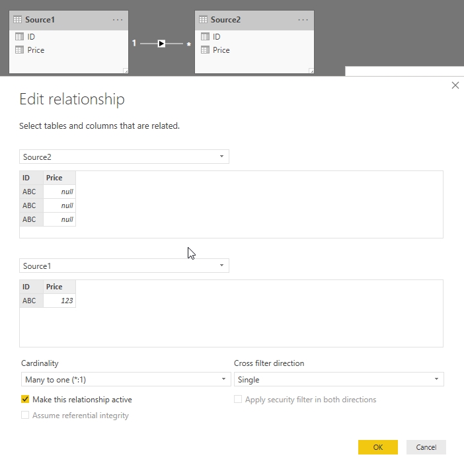Viewport: 464px width, 471px height.
Task: Select the ID column header in the Source2 preview
Action: point(31,178)
